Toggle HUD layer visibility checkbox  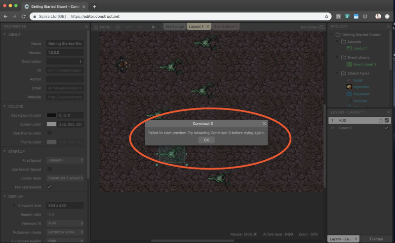[387, 120]
